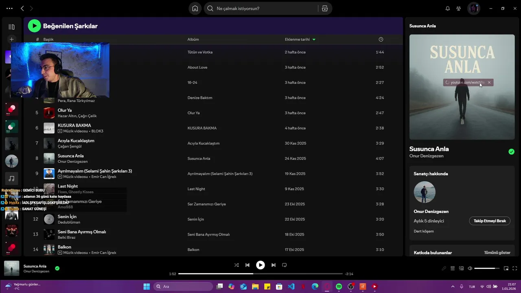Screen dimensions: 521x293
Task: Sort by Albüm column header
Action: (193, 39)
